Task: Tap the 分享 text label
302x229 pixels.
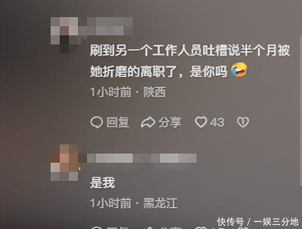Action: 170,122
